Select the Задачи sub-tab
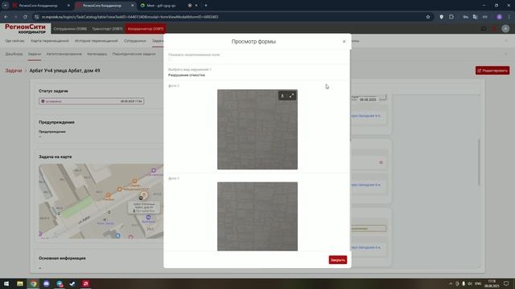The height and width of the screenshot is (289, 515). (35, 54)
